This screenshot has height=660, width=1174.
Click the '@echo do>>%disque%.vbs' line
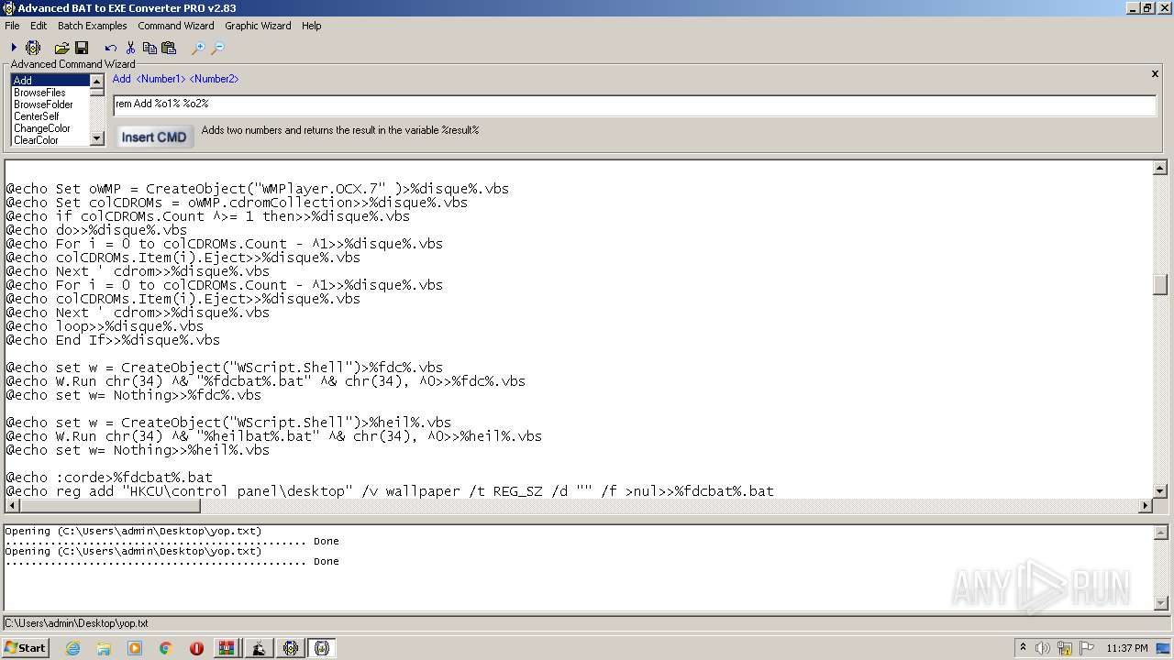96,230
